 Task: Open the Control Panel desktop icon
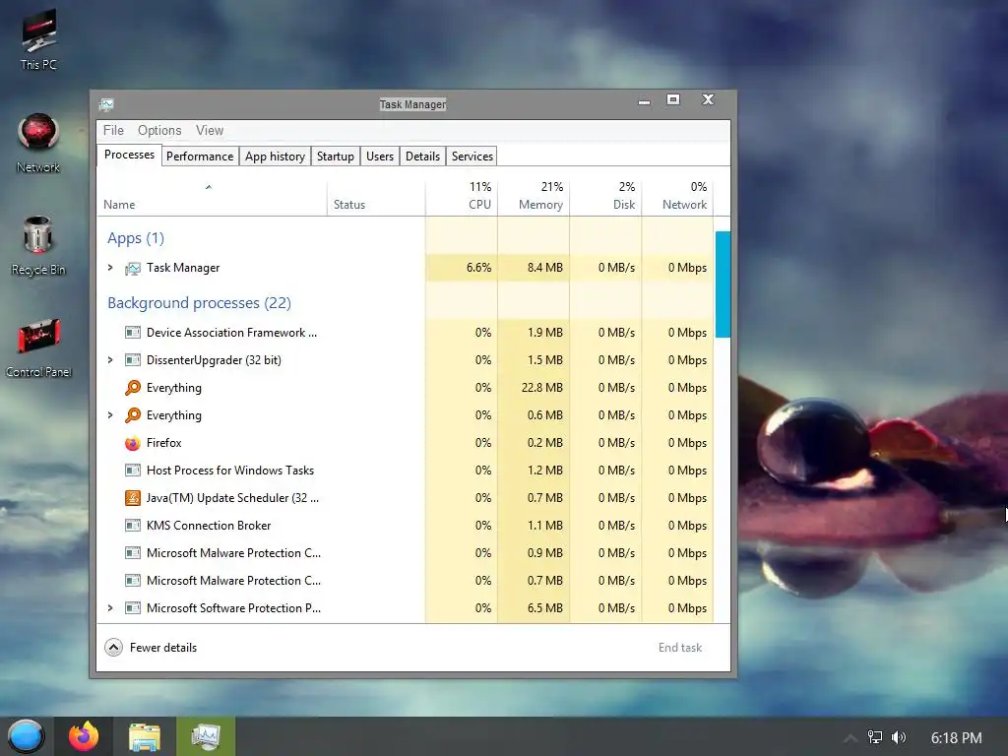click(38, 348)
